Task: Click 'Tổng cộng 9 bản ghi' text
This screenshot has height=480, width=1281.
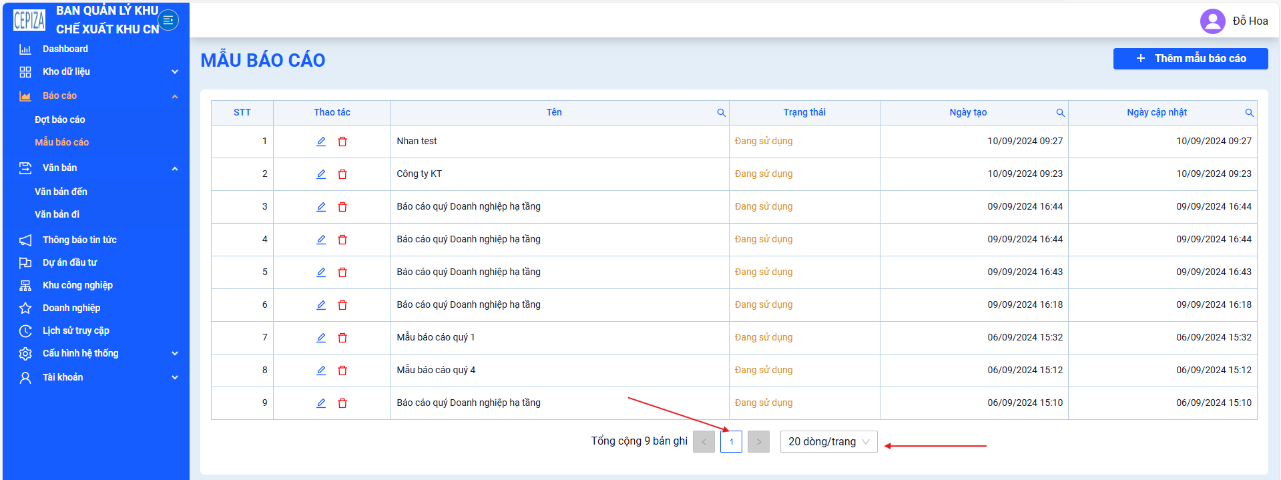Action: (639, 441)
